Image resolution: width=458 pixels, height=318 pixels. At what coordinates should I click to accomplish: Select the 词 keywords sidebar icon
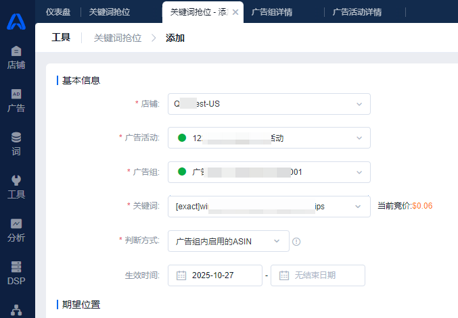[16, 144]
